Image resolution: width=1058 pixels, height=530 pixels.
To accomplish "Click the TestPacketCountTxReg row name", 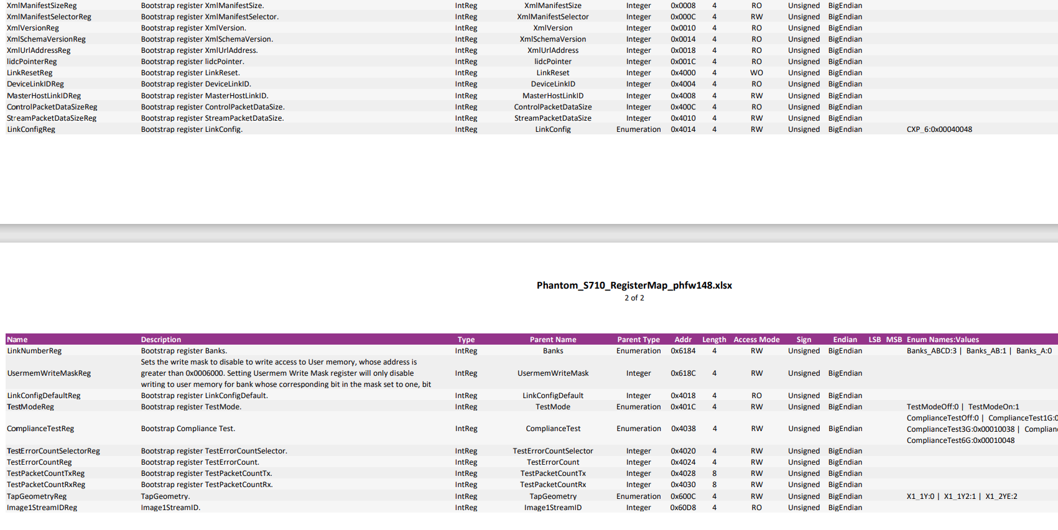I will point(45,473).
